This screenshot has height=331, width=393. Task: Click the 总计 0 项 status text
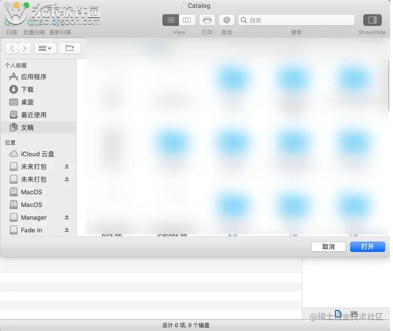[x=186, y=325]
